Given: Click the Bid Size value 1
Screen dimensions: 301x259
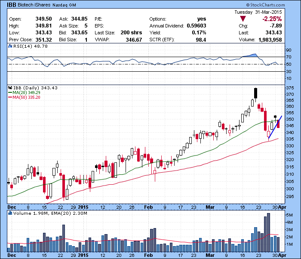Looking at the screenshot, I should [86, 40].
